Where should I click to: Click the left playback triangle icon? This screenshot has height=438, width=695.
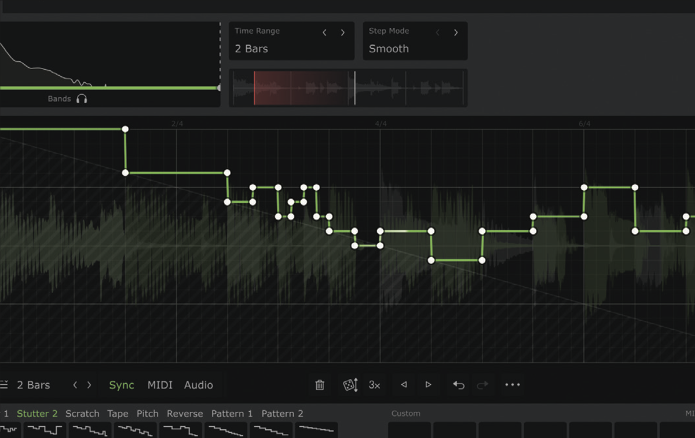pyautogui.click(x=403, y=384)
